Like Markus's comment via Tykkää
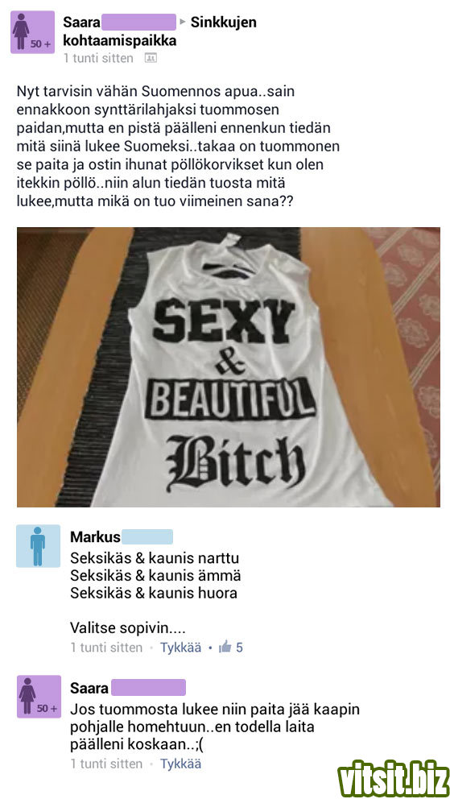Image resolution: width=450 pixels, height=799 pixels. tap(180, 648)
